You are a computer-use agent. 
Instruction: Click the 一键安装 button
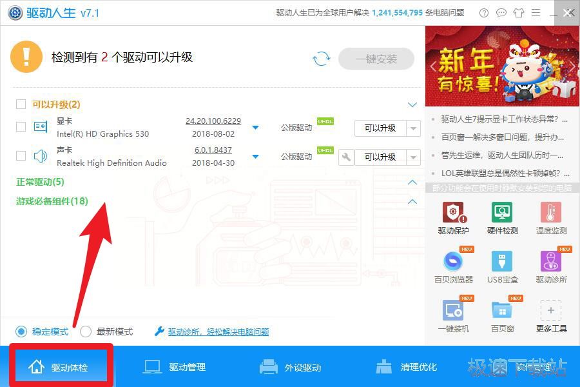[376, 59]
